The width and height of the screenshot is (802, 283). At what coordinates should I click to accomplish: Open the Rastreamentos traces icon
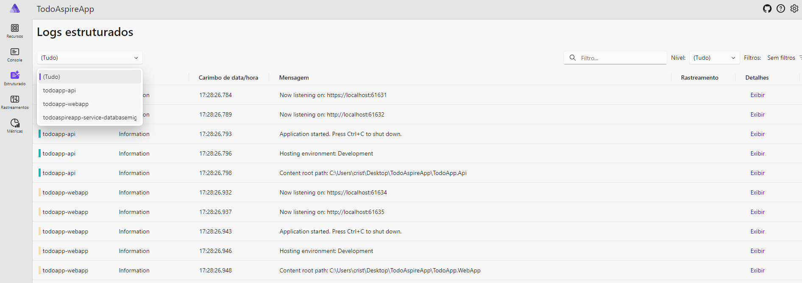pos(15,100)
